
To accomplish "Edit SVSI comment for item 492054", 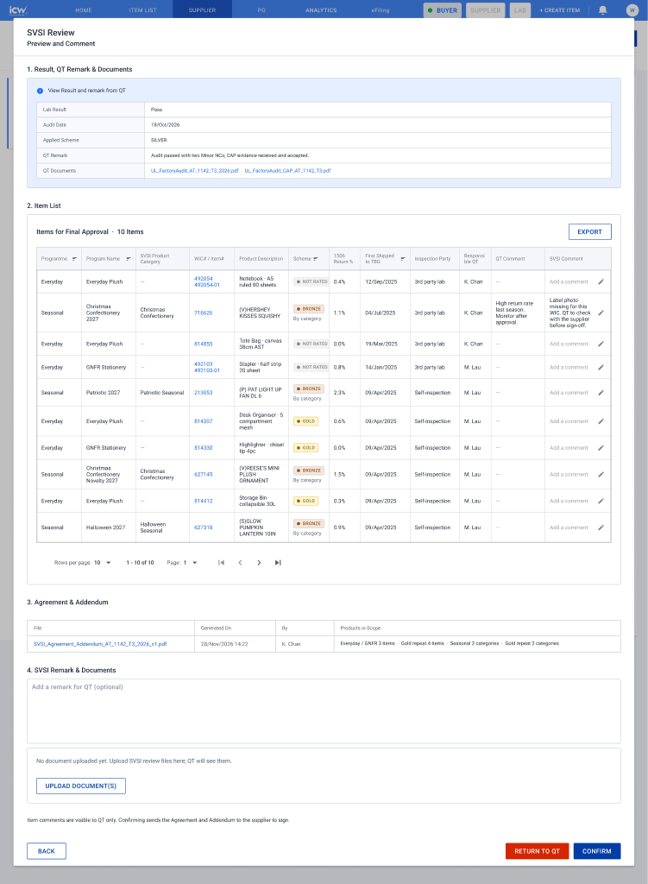I will click(601, 282).
